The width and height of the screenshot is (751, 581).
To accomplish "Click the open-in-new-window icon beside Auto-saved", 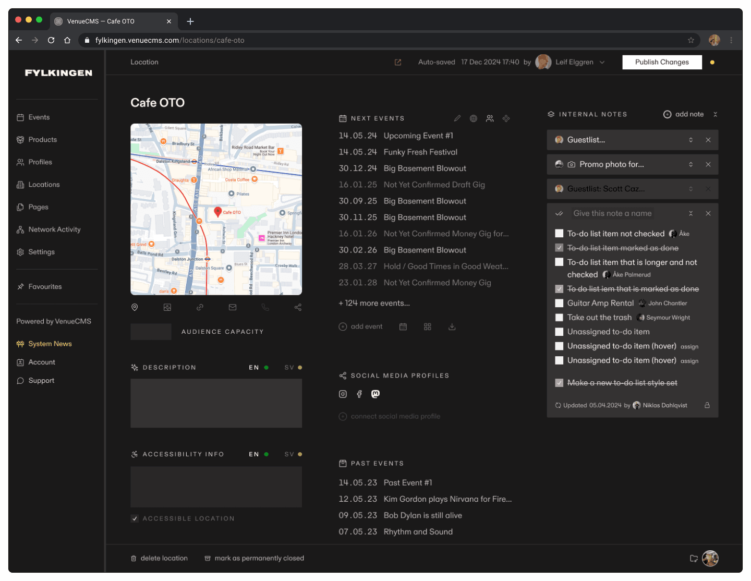I will tap(398, 62).
